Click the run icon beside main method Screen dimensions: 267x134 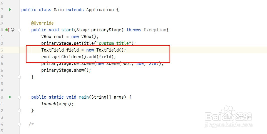click(x=10, y=97)
